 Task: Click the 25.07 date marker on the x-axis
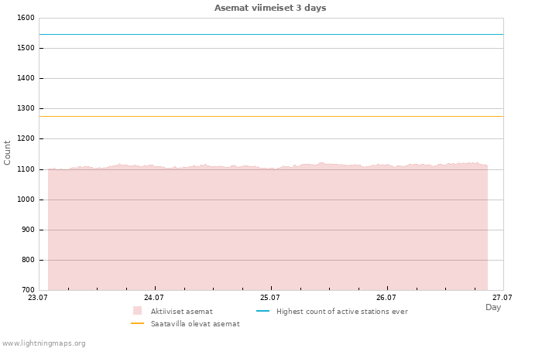(x=270, y=298)
